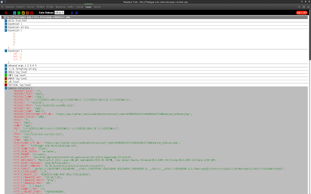Click the HTTP_COOKIE value line

158,169
